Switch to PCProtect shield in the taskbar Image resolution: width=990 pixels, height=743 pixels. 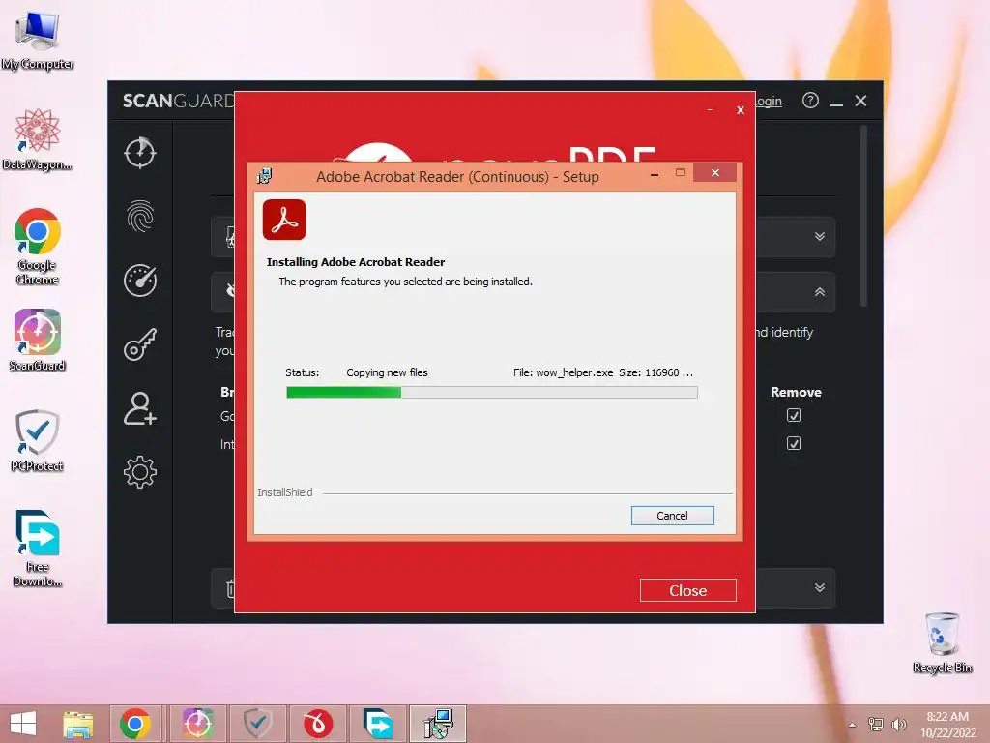tap(257, 724)
